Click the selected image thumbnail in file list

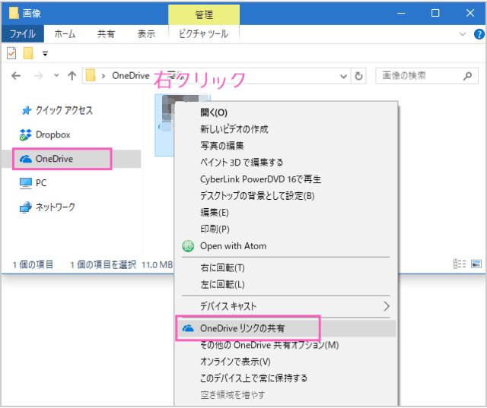pos(164,125)
